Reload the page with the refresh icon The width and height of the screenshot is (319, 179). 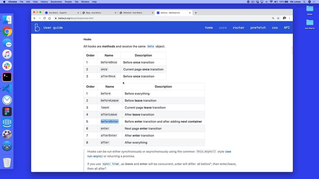click(44, 18)
